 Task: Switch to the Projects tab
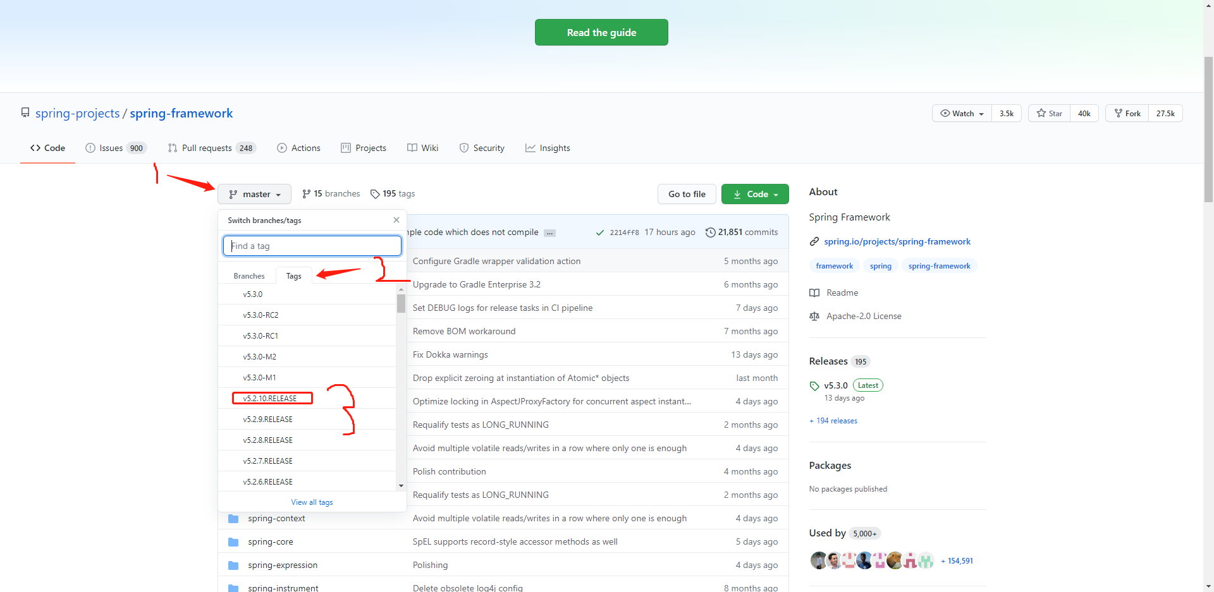click(364, 148)
